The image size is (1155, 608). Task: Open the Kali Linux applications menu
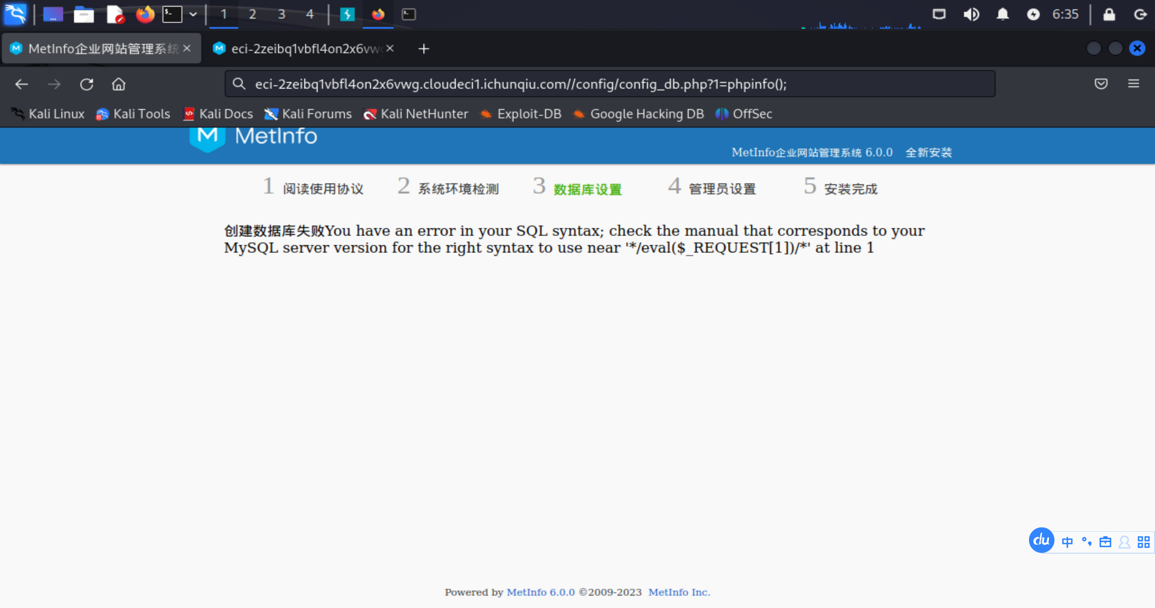pyautogui.click(x=15, y=14)
